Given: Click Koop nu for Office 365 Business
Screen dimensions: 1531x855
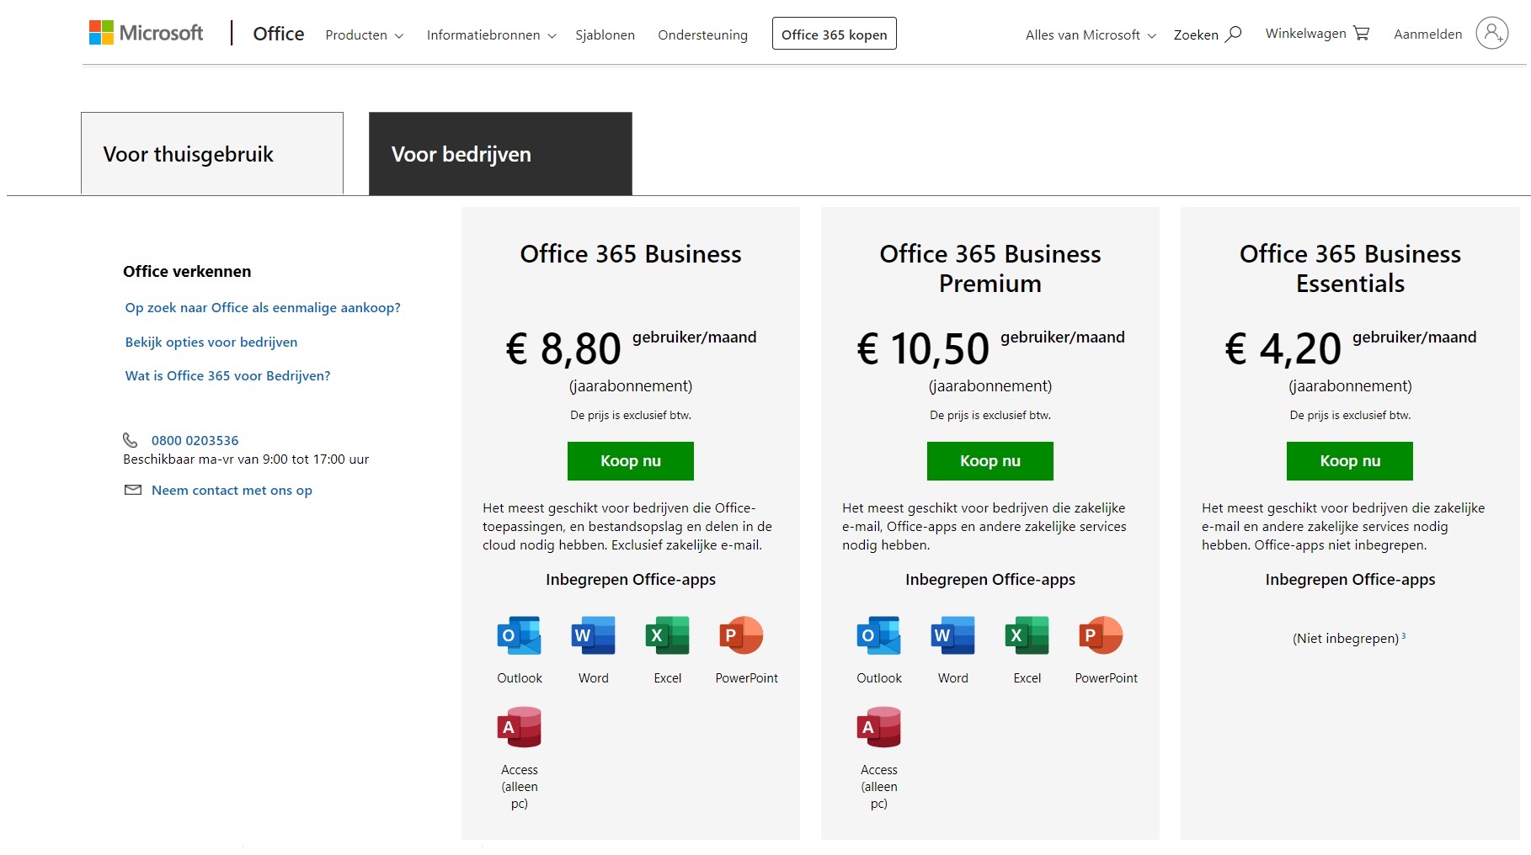Looking at the screenshot, I should tap(630, 461).
